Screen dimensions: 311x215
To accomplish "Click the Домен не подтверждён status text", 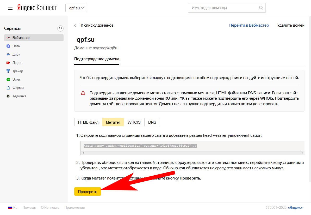I will click(96, 48).
